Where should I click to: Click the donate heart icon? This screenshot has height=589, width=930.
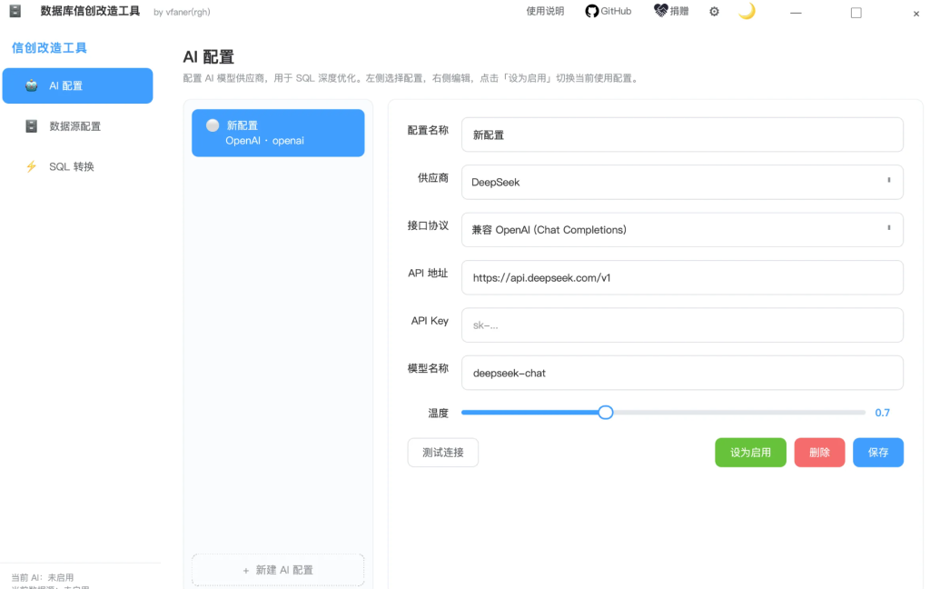pos(660,11)
